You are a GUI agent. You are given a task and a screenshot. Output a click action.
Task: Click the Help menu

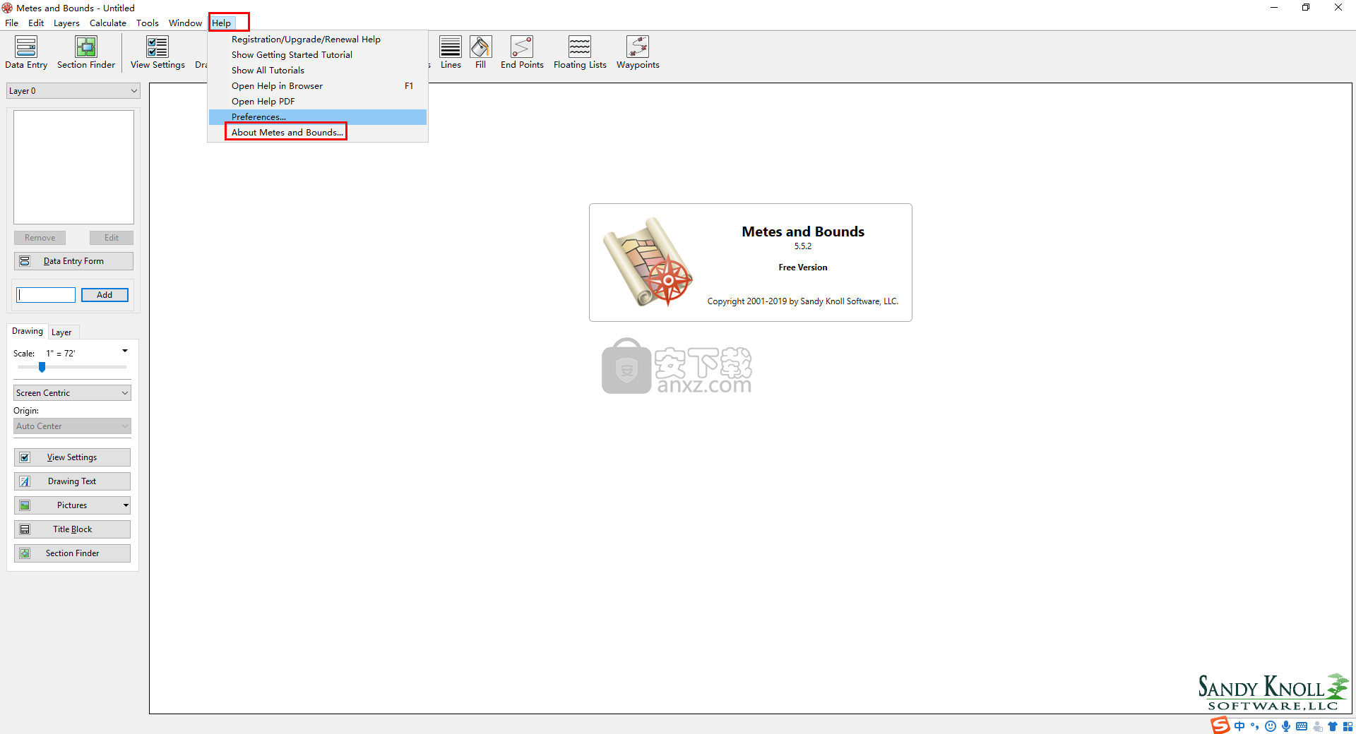pos(222,23)
